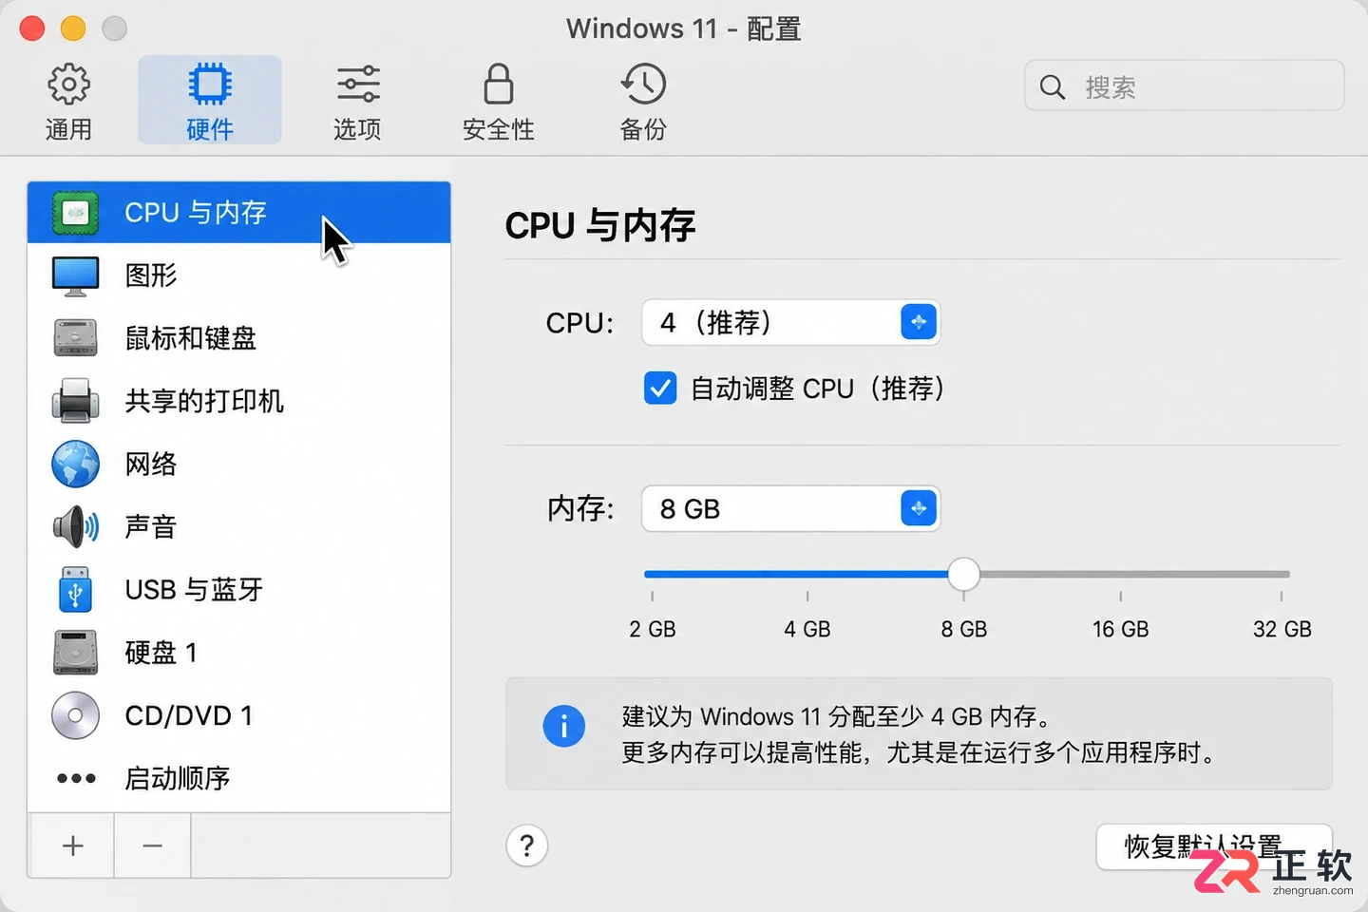
Task: Click the 图形 monitor icon
Action: (75, 275)
